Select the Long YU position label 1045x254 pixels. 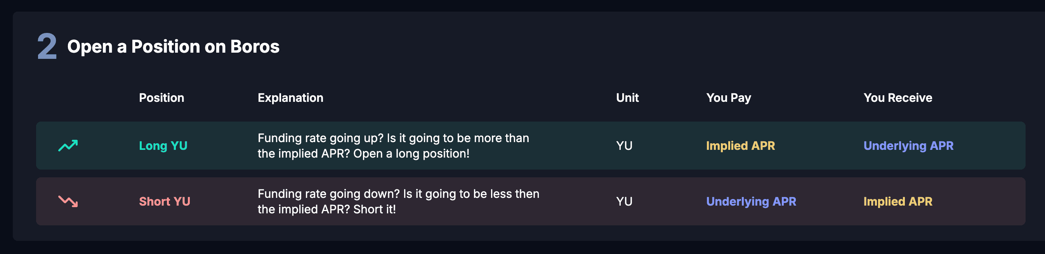pos(163,146)
